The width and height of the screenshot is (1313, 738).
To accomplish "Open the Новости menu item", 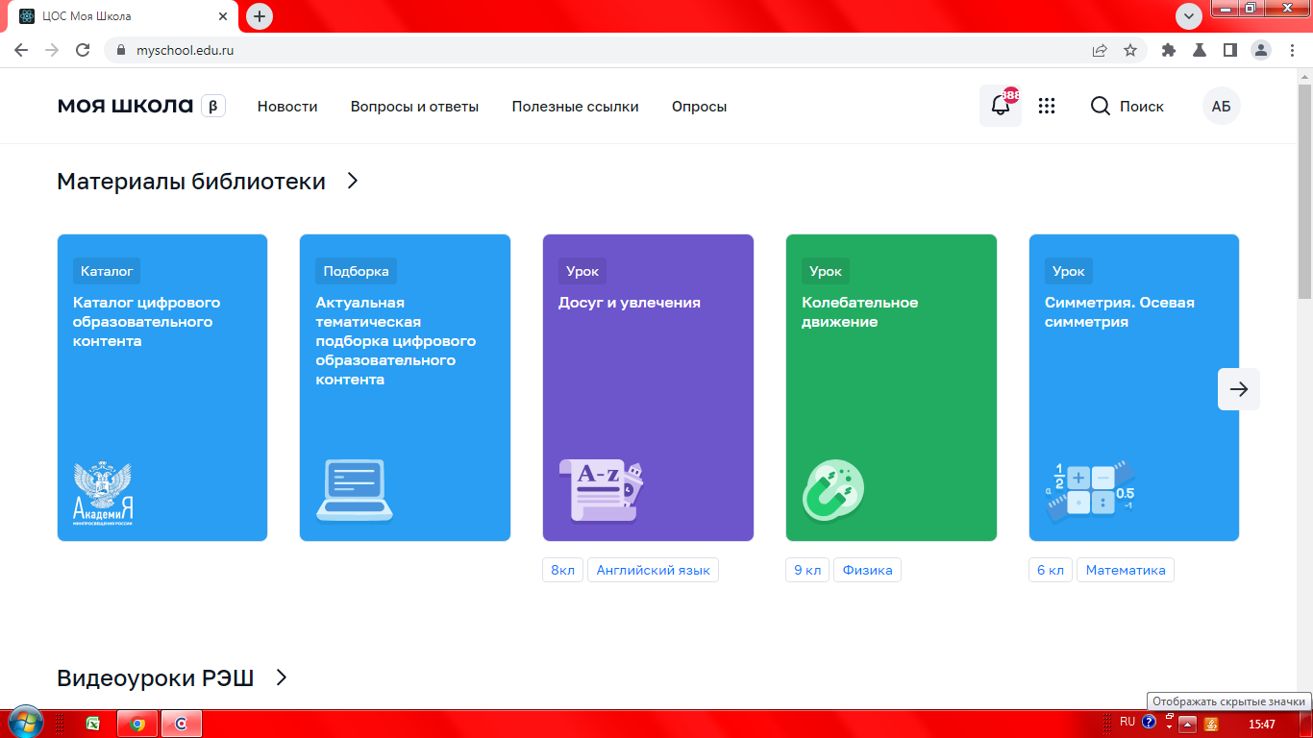I will click(x=287, y=107).
